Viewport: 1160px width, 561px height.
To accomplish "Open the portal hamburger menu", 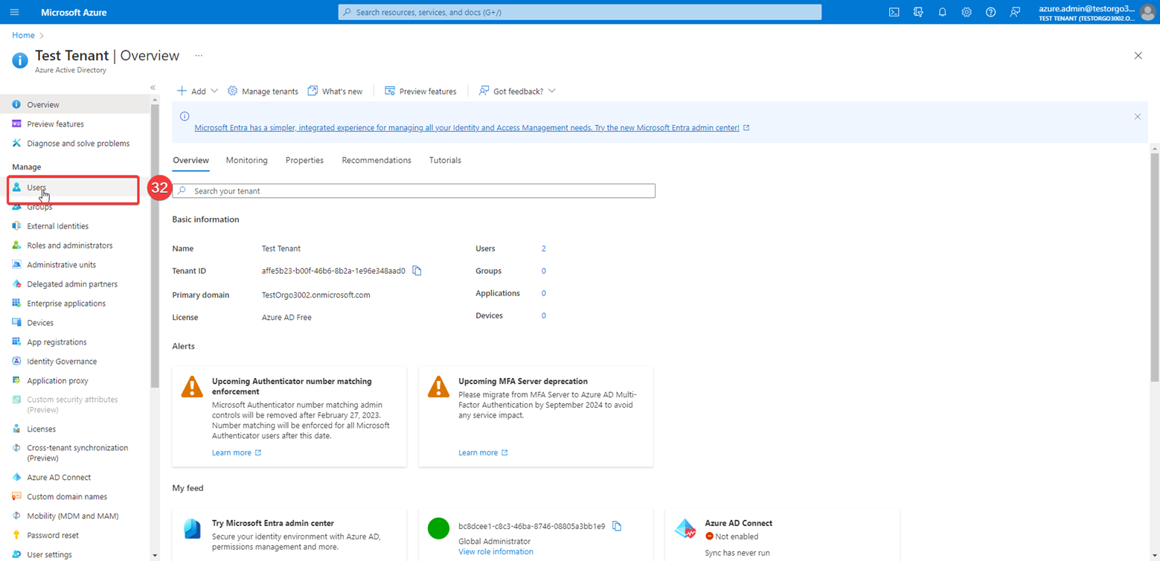I will coord(15,12).
